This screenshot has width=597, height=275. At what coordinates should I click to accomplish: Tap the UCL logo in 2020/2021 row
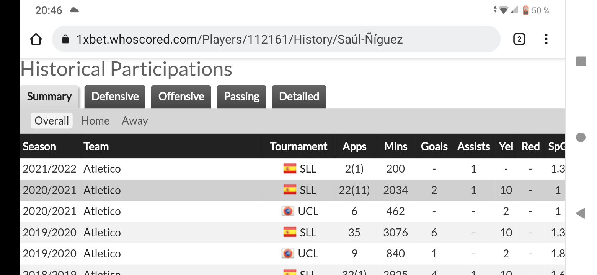click(288, 211)
